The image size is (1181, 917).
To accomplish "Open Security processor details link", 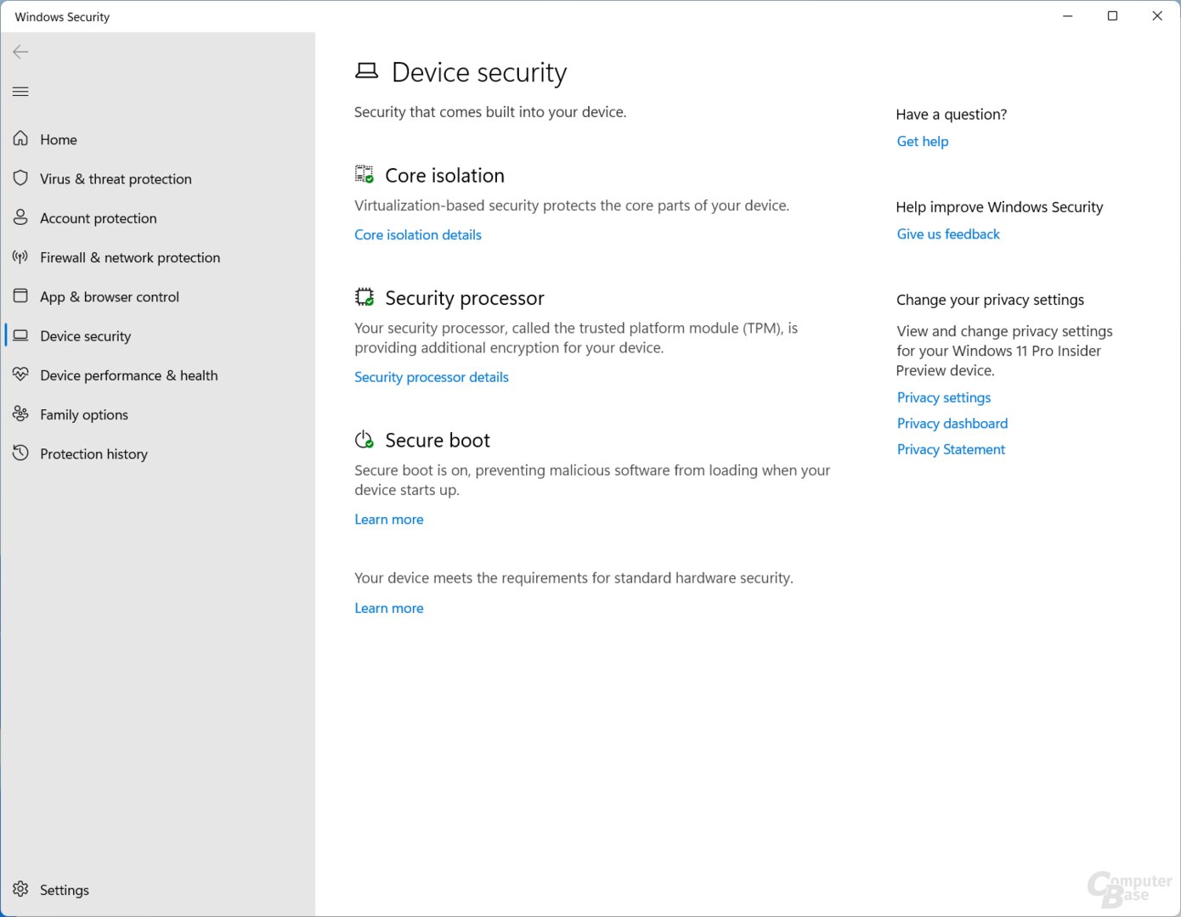I will [x=432, y=377].
